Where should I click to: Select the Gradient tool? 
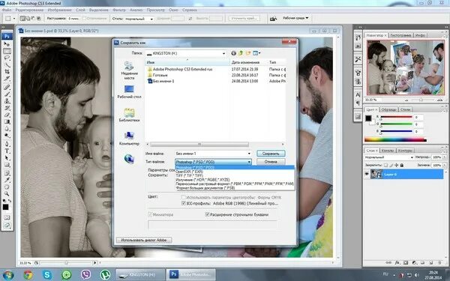[x=7, y=121]
